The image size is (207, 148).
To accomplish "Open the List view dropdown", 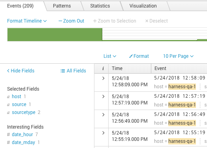I will pos(110,56).
